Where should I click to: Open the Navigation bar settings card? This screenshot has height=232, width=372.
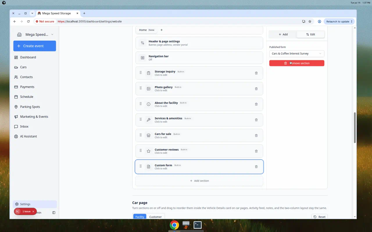coord(199,58)
